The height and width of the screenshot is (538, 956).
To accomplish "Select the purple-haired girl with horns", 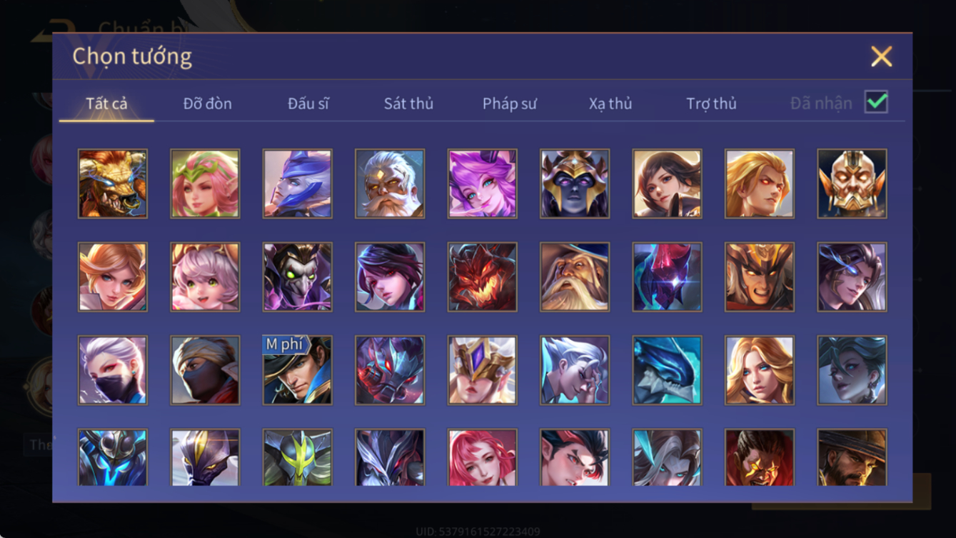I will point(482,184).
